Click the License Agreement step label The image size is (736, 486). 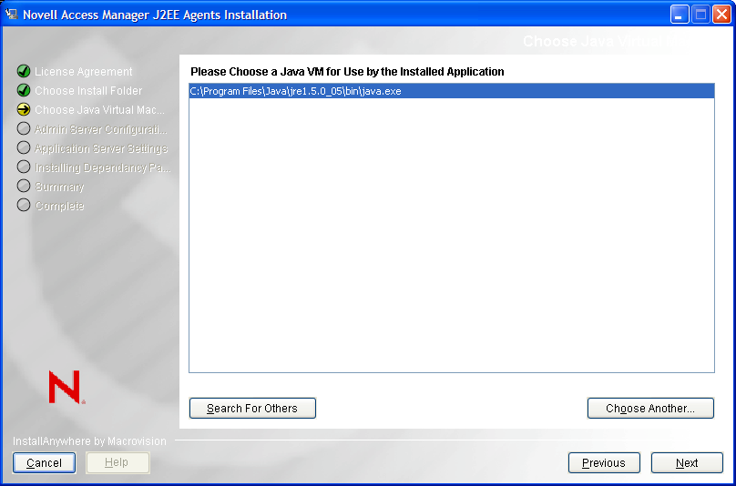point(84,72)
